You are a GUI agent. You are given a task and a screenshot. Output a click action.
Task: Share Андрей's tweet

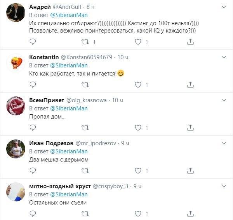190,41
